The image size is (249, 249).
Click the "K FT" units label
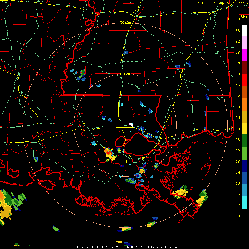(234, 19)
